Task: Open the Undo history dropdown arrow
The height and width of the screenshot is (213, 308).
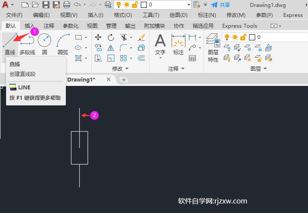Action: click(84, 4)
